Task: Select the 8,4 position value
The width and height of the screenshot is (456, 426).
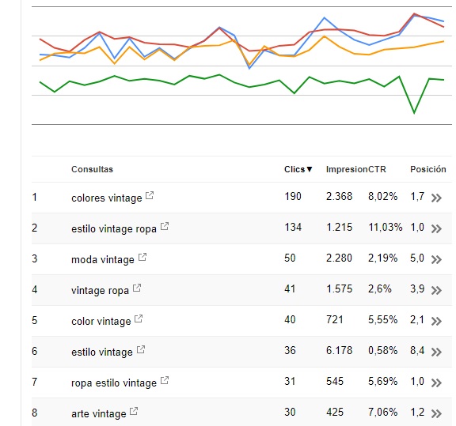Action: pos(417,350)
